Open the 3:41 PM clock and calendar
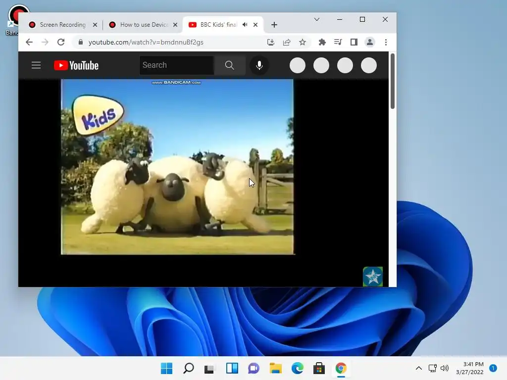This screenshot has height=380, width=507. (469, 368)
